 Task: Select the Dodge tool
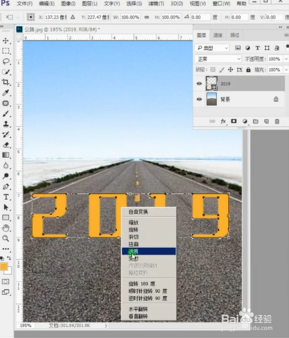tap(6, 176)
